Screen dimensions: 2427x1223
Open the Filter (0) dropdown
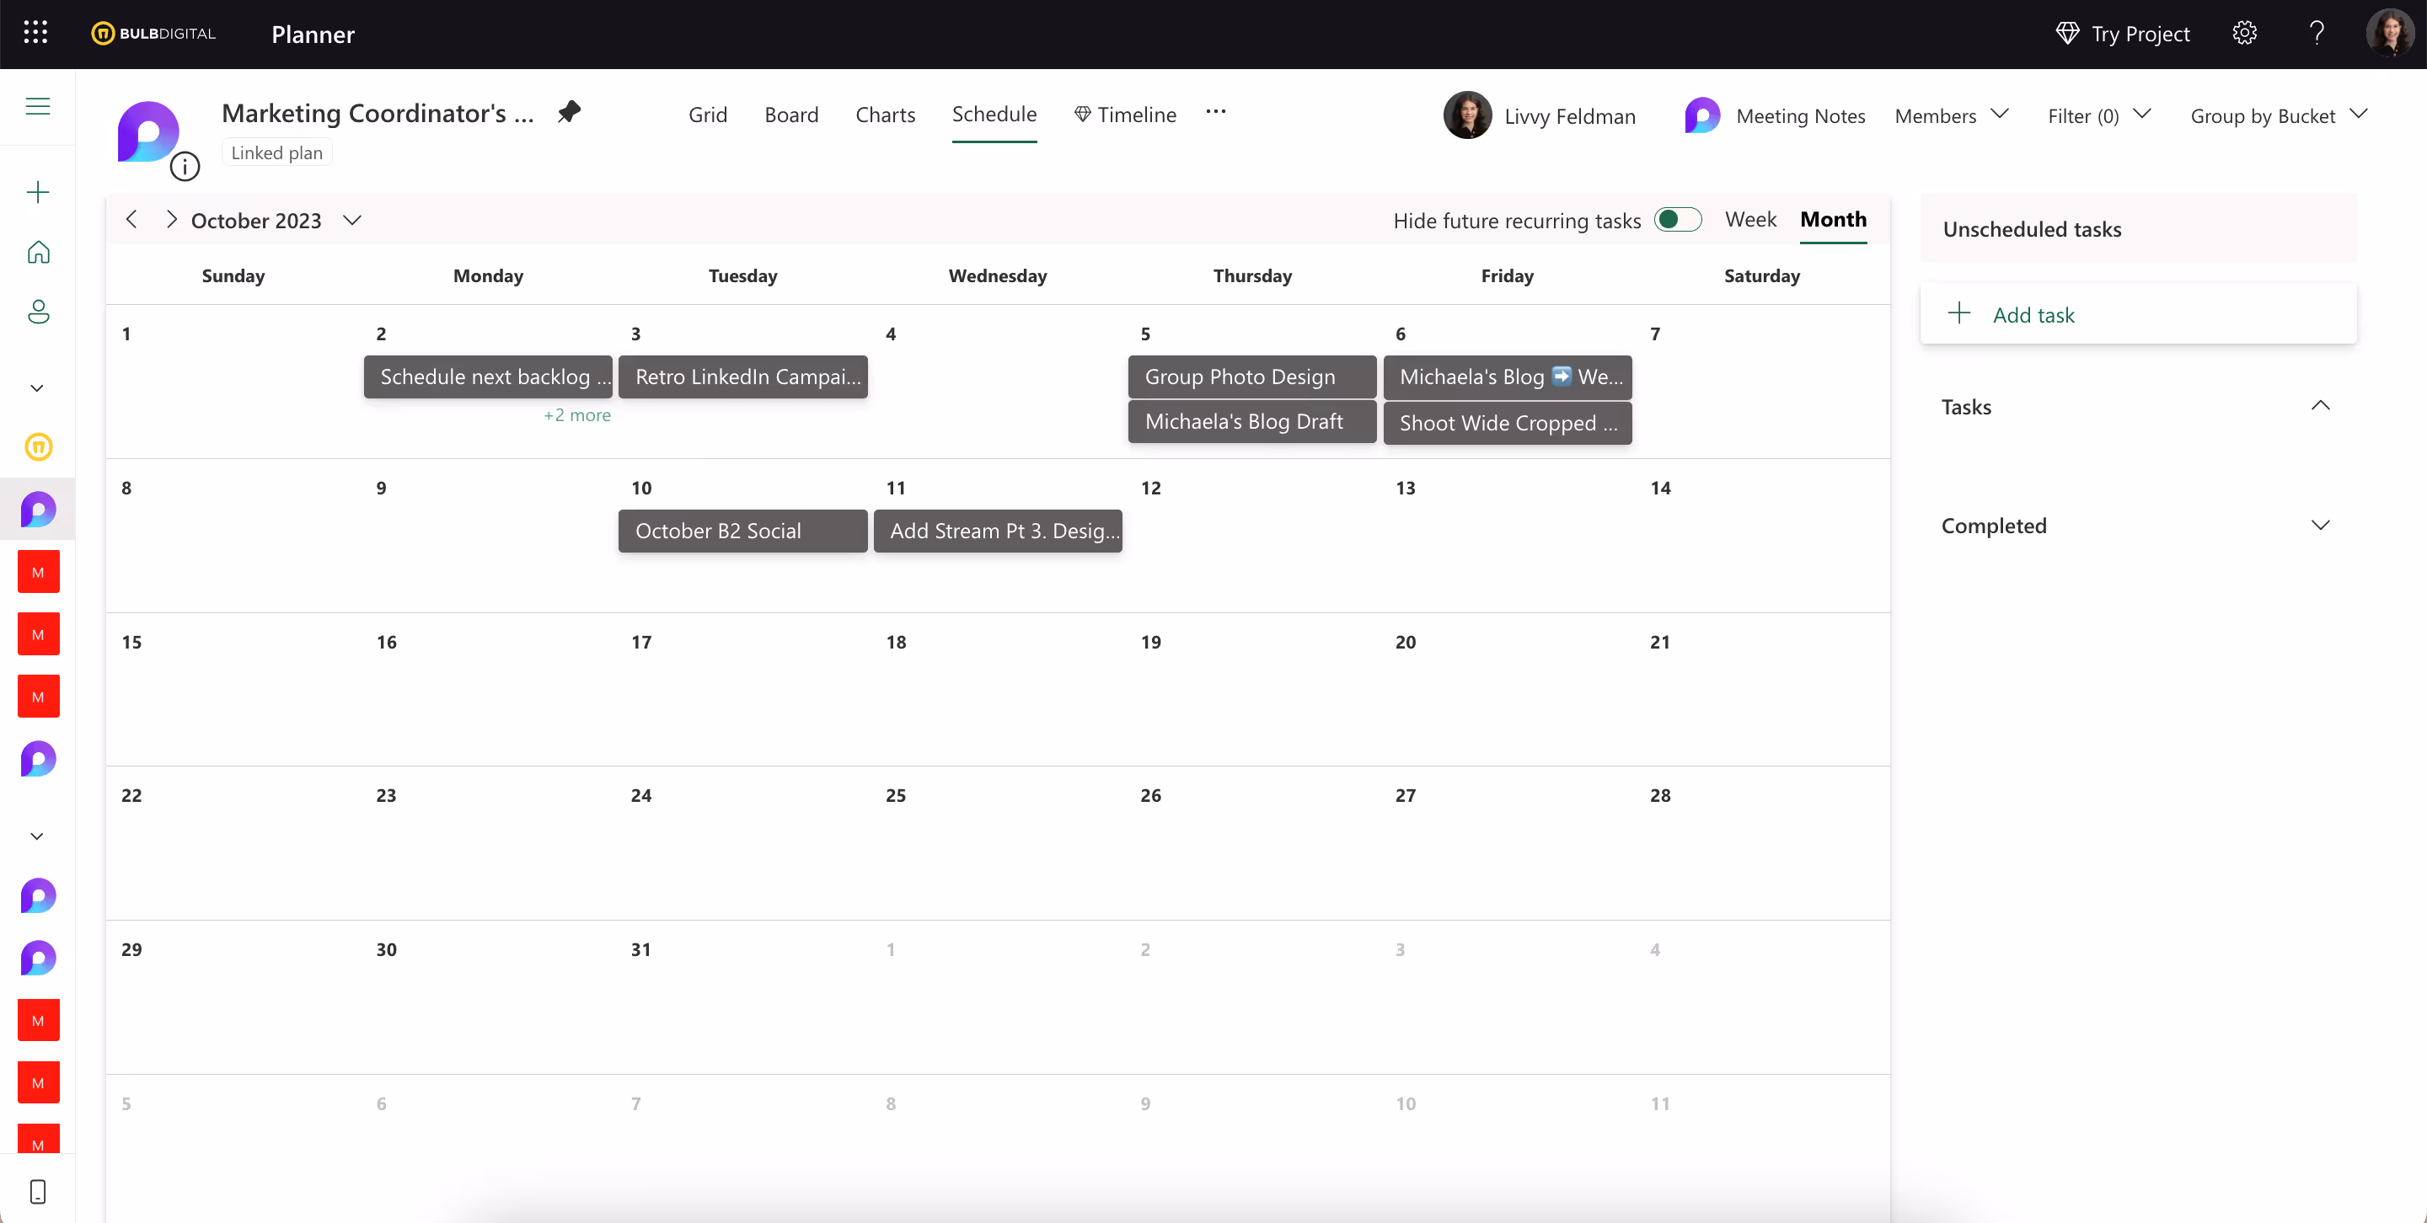[2098, 115]
